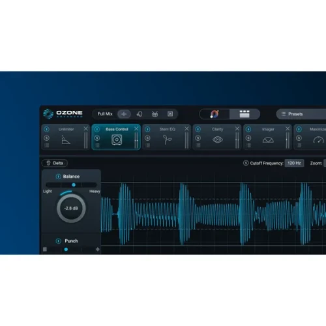Bypass the Imager module
The image size is (326, 326).
[248, 129]
